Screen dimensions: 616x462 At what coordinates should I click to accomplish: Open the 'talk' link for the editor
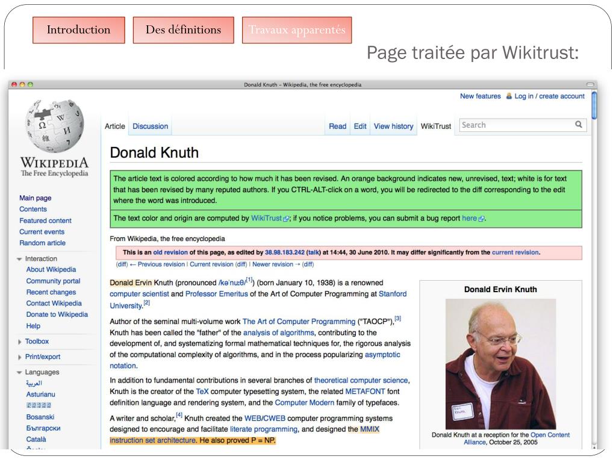pos(313,252)
